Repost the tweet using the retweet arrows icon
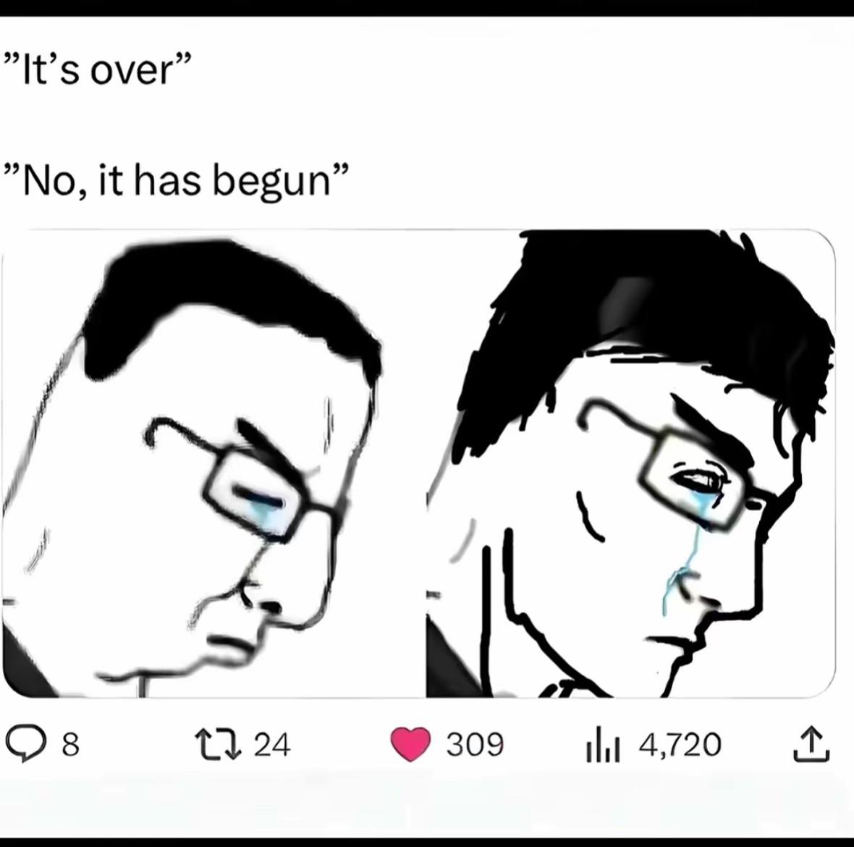Image resolution: width=854 pixels, height=847 pixels. point(218,745)
